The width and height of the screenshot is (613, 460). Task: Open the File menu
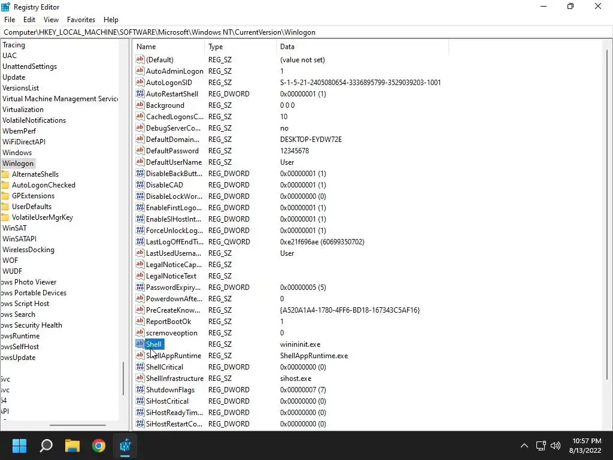click(10, 20)
